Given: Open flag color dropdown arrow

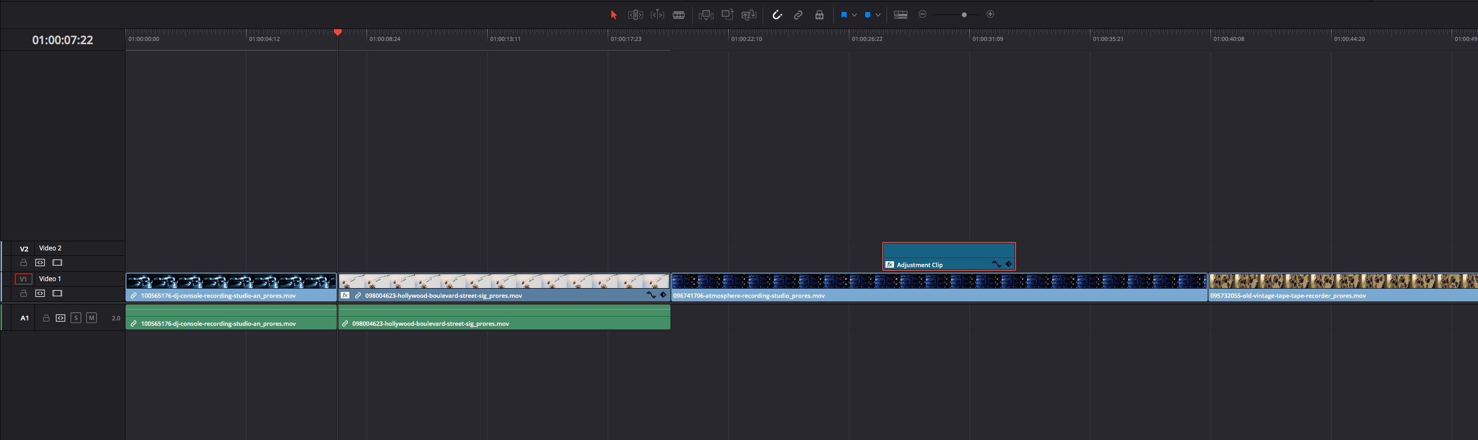Looking at the screenshot, I should [854, 15].
